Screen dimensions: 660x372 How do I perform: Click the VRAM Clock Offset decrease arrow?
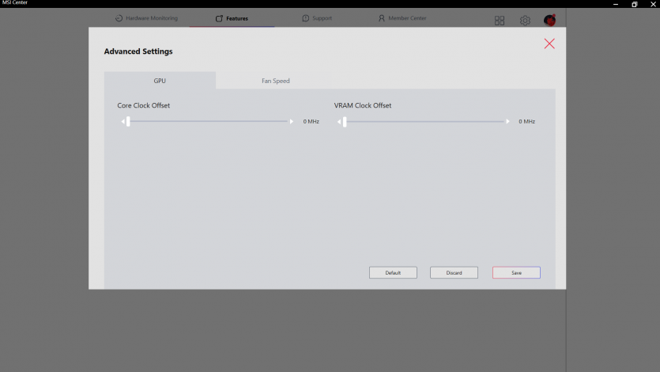tap(339, 122)
